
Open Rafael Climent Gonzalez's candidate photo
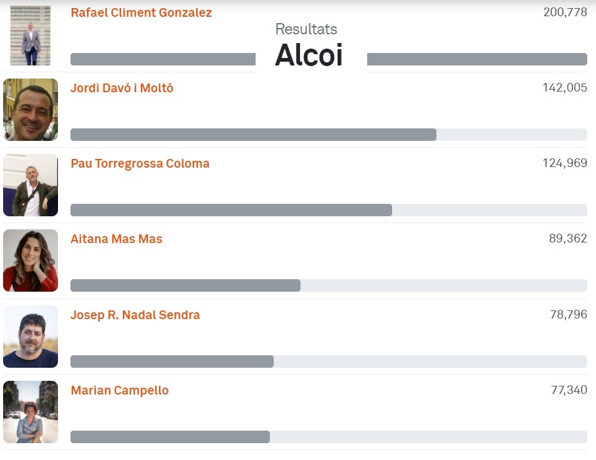31,36
